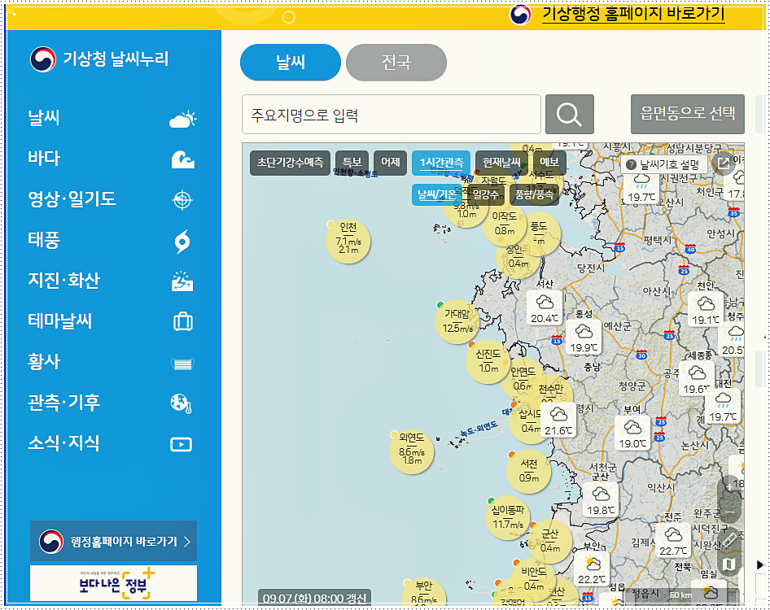The image size is (770, 610).
Task: Click the map type layer icon
Action: (729, 564)
